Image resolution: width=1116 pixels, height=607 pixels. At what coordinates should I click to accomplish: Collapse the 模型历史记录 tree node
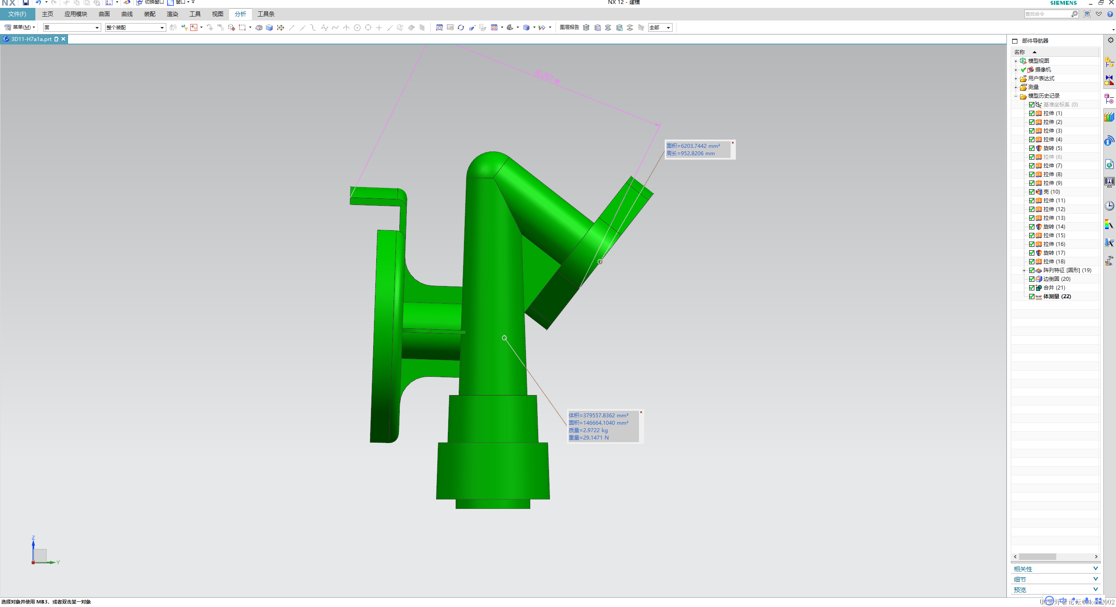[1016, 96]
